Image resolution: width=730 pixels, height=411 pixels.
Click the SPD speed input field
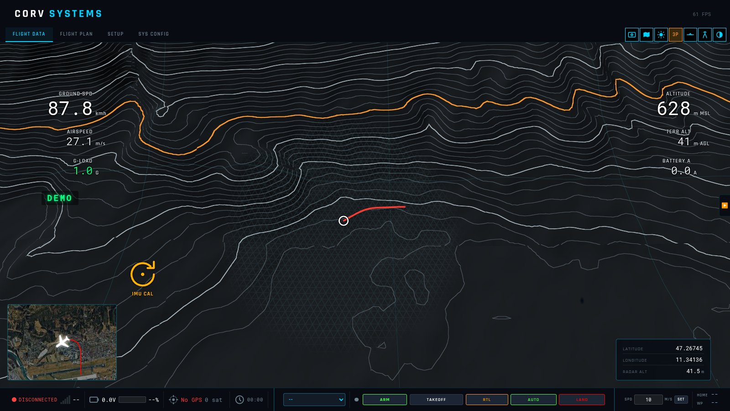[648, 400]
